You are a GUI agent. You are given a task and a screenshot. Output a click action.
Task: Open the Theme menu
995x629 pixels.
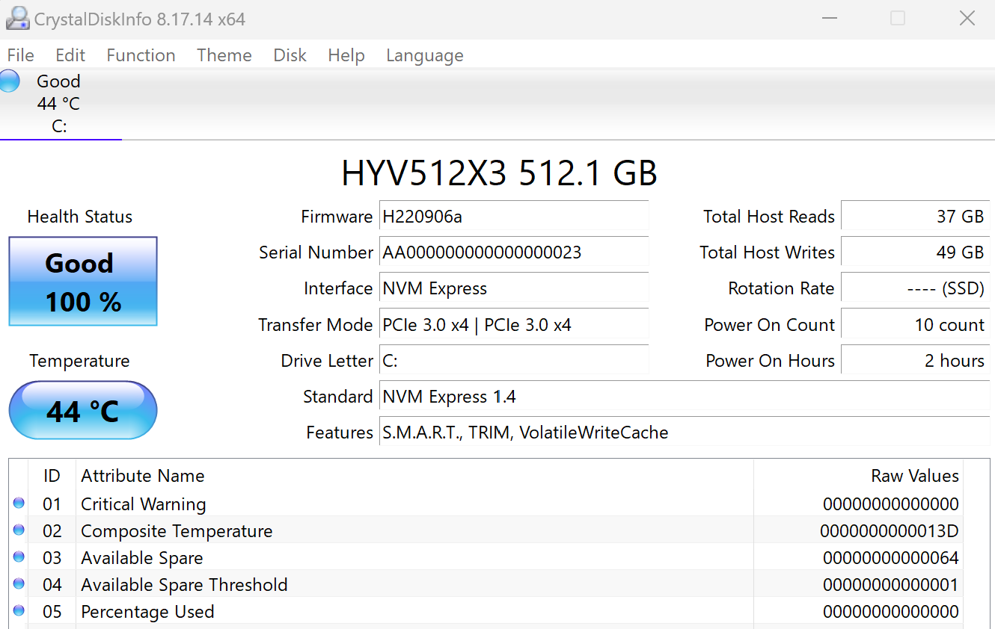(x=224, y=55)
